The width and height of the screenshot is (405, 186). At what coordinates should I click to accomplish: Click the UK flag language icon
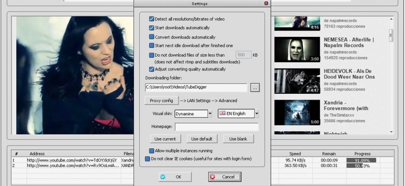pyautogui.click(x=222, y=113)
